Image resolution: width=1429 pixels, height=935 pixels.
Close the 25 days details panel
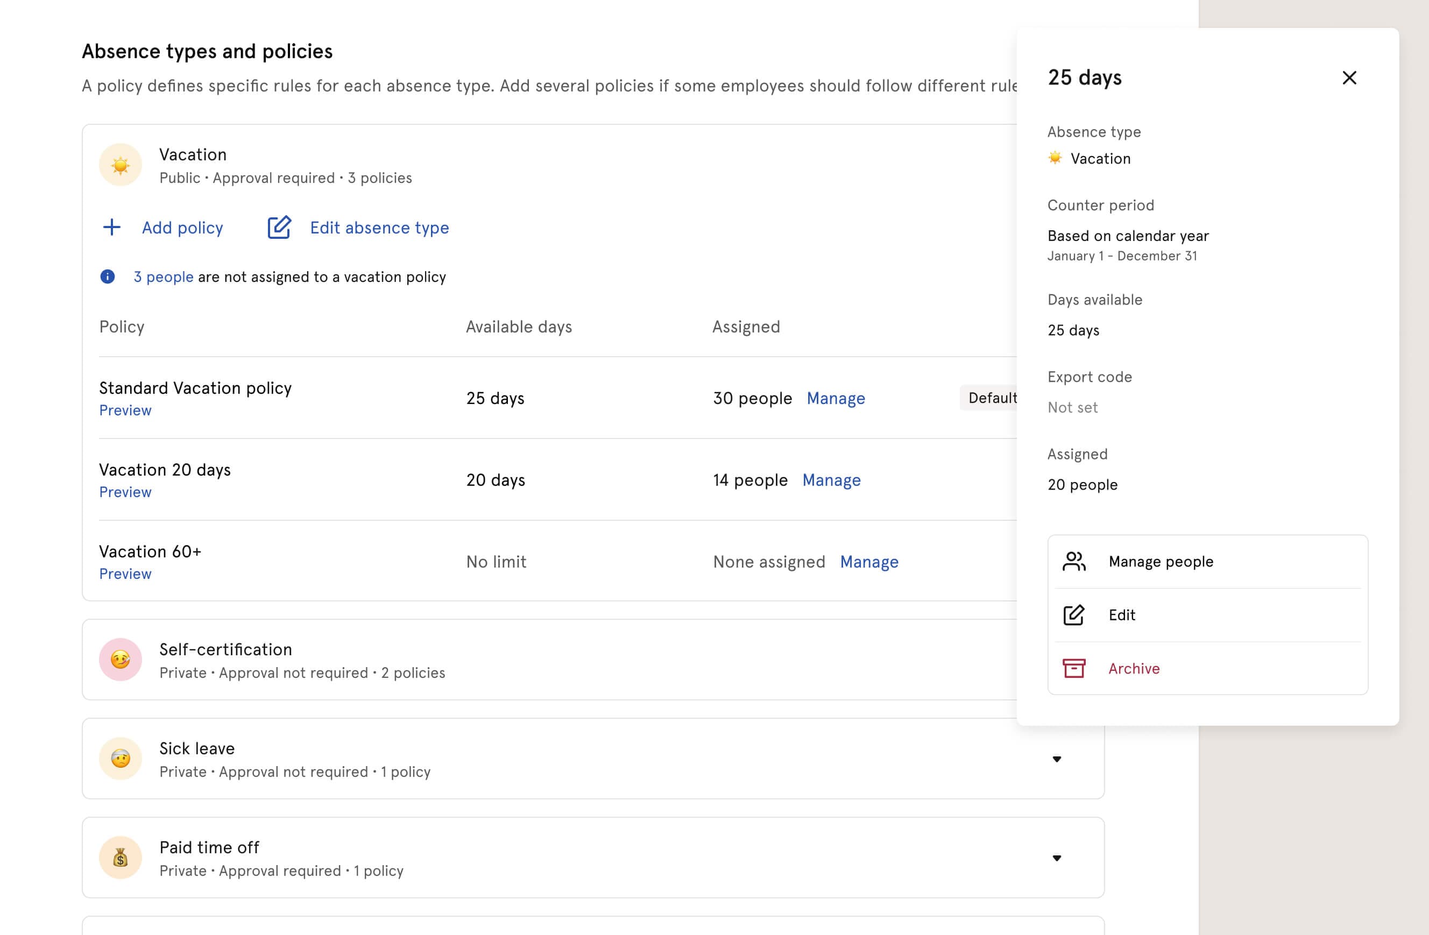pyautogui.click(x=1349, y=78)
